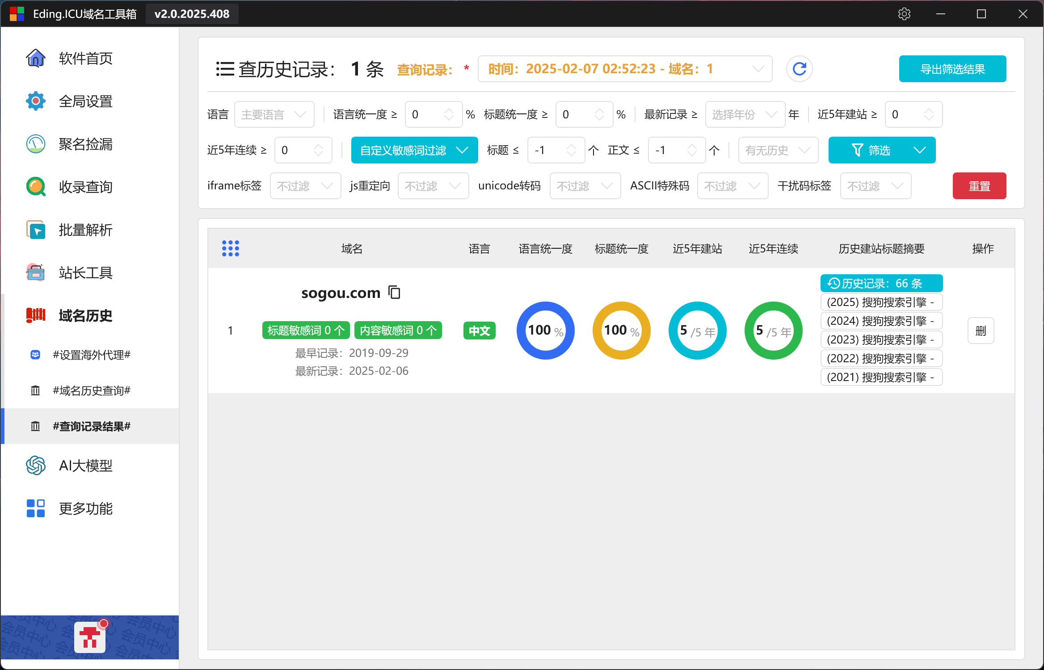Click the 全局设置 gear icon in sidebar
This screenshot has width=1044, height=670.
(x=36, y=101)
